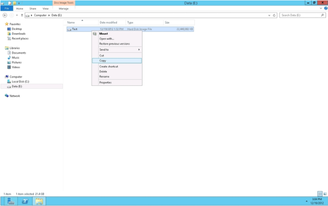Image resolution: width=328 pixels, height=206 pixels.
Task: Show hidden tray icons arrow
Action: (x=307, y=201)
